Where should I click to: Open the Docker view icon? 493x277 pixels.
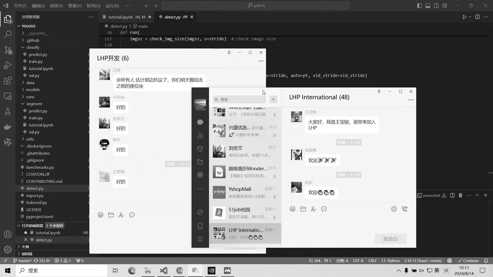(x=8, y=127)
